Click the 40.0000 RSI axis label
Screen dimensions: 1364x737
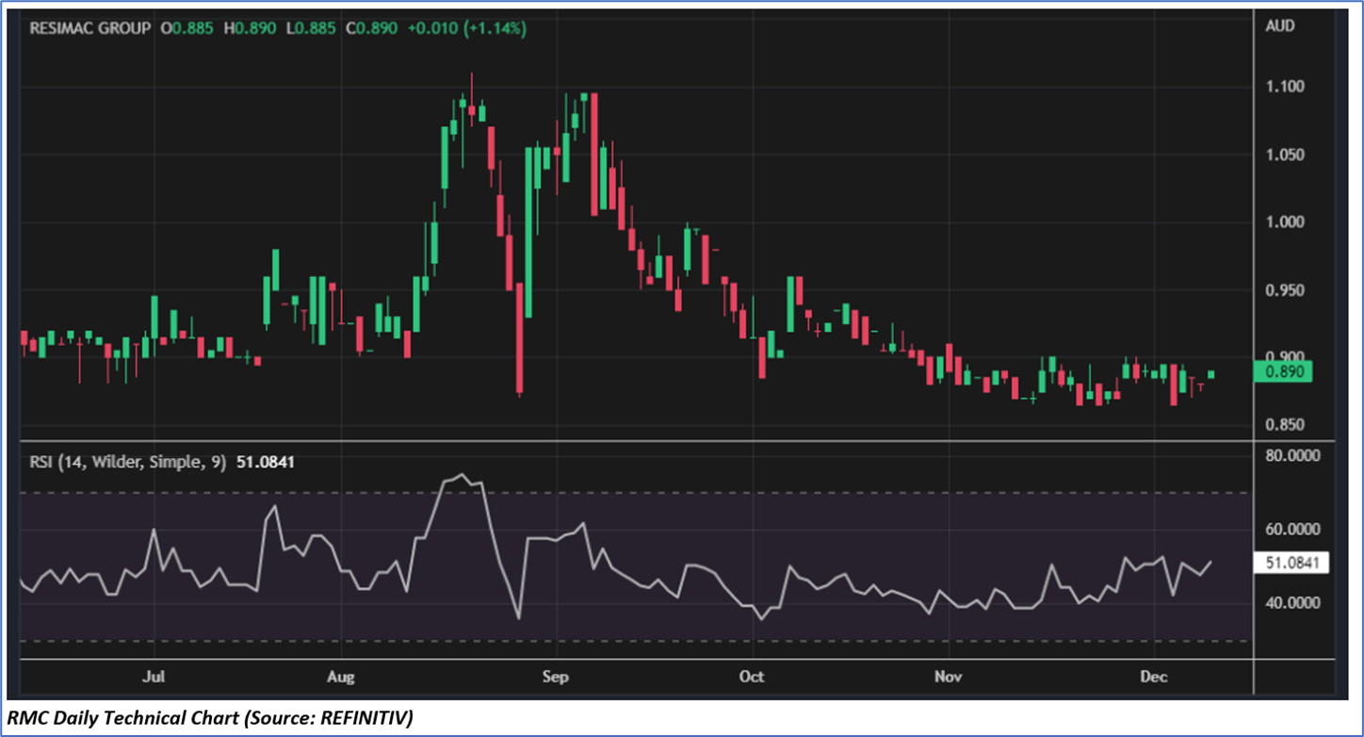(x=1293, y=603)
